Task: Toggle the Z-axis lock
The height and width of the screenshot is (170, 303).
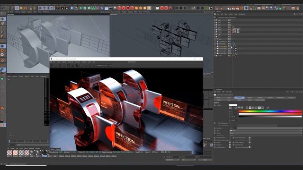Action: (49, 8)
